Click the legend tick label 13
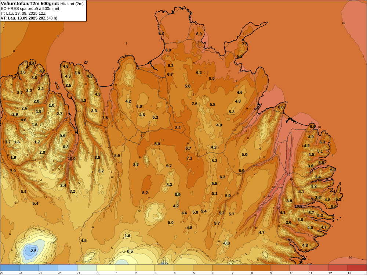The height and width of the screenshot is (275, 367). [x=349, y=273]
